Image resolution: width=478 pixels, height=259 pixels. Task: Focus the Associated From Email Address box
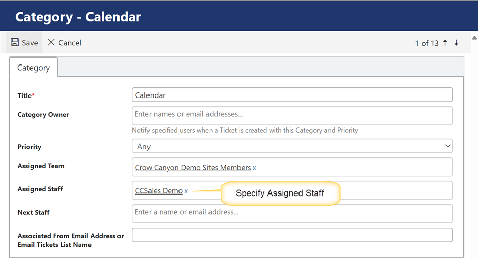[292, 235]
